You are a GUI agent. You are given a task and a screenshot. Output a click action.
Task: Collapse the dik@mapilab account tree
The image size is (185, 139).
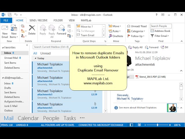[3, 78]
